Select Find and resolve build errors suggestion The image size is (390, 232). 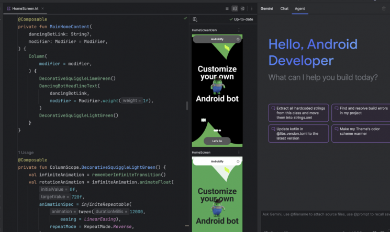361,113
